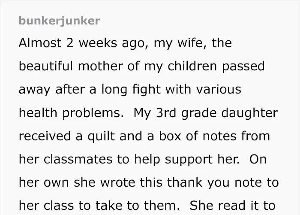Click the word "quilt" in the post
The width and height of the screenshot is (300, 215).
[101, 136]
